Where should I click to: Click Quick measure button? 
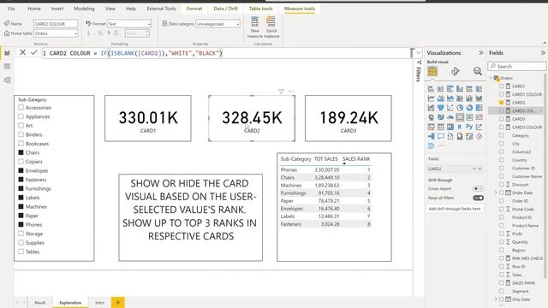coord(271,27)
